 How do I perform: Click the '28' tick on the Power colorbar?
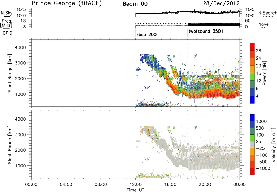point(258,51)
